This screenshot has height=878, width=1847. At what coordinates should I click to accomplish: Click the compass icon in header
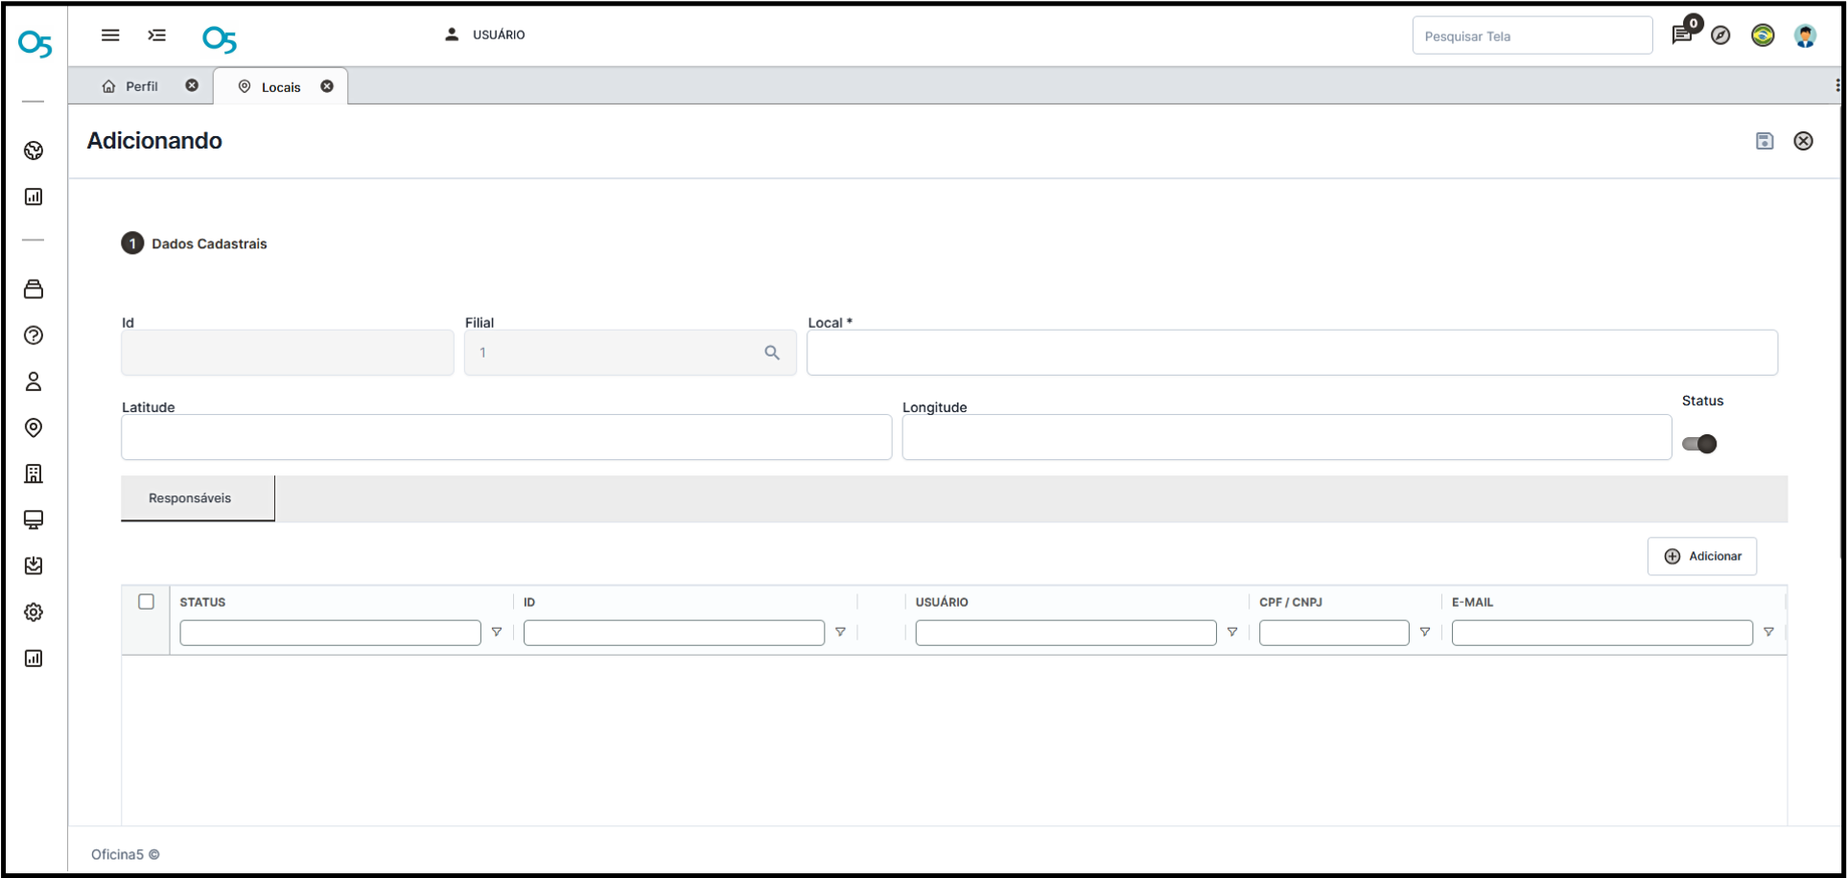(1720, 35)
